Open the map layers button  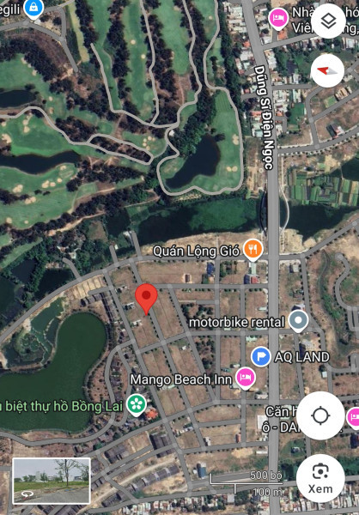tap(328, 21)
